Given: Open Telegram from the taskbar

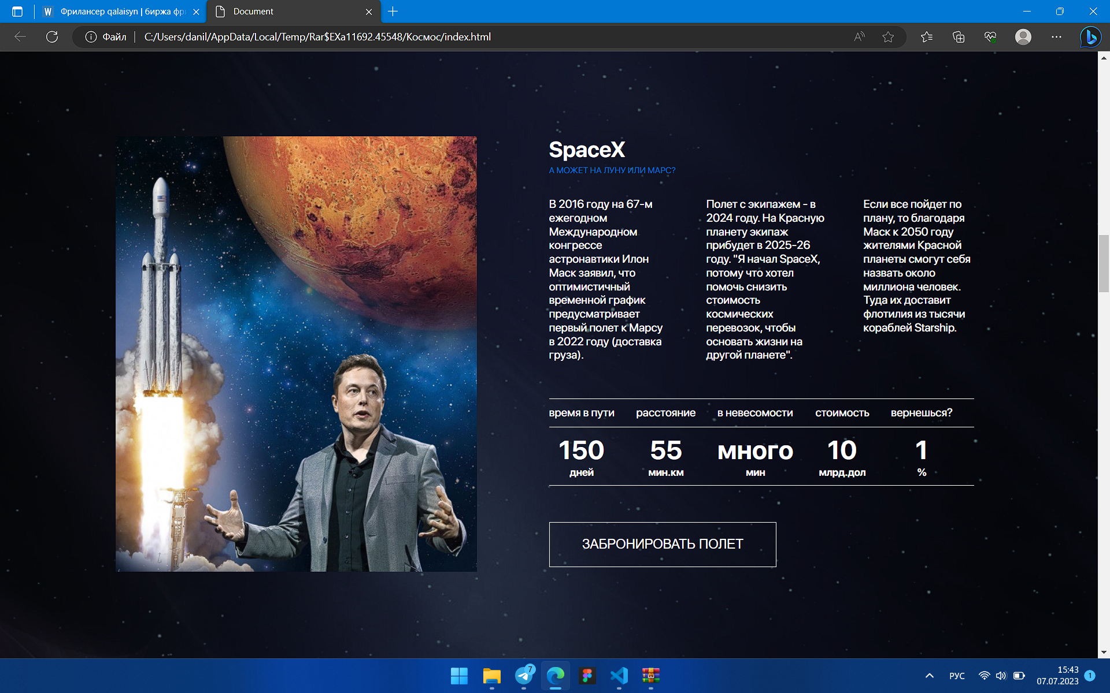Looking at the screenshot, I should click(524, 675).
